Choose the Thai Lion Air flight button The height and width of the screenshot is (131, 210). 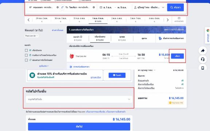[x=177, y=56]
